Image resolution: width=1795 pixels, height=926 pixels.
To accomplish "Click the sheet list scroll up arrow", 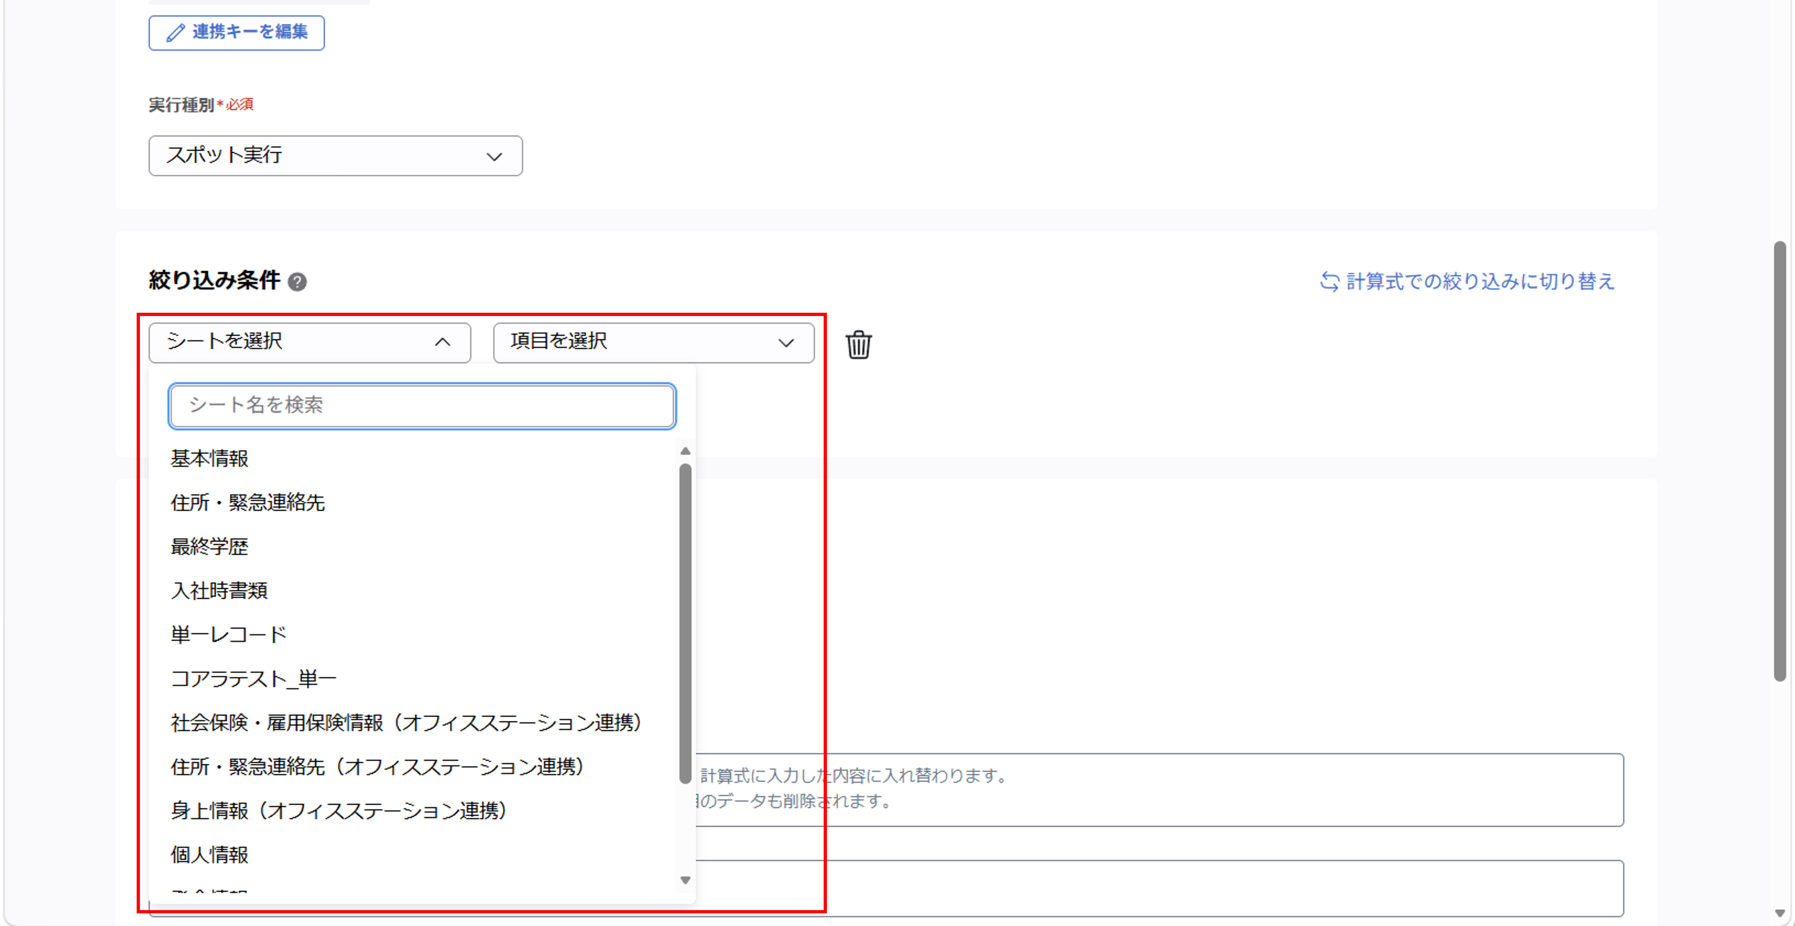I will (685, 451).
